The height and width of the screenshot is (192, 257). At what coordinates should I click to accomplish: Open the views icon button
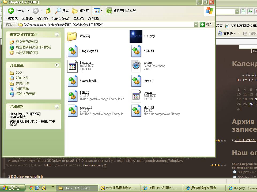[x=97, y=11]
